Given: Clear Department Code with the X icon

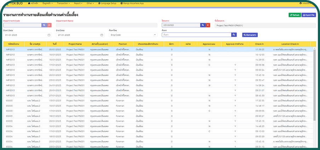Looking at the screenshot, I should click(x=49, y=25).
